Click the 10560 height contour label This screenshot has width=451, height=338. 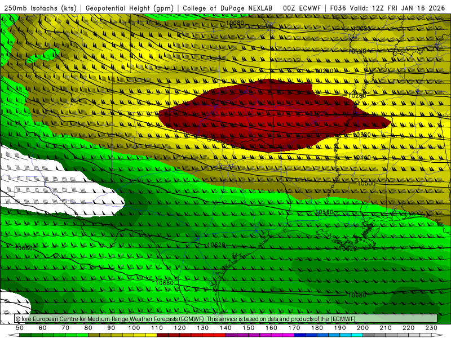pyautogui.click(x=324, y=212)
